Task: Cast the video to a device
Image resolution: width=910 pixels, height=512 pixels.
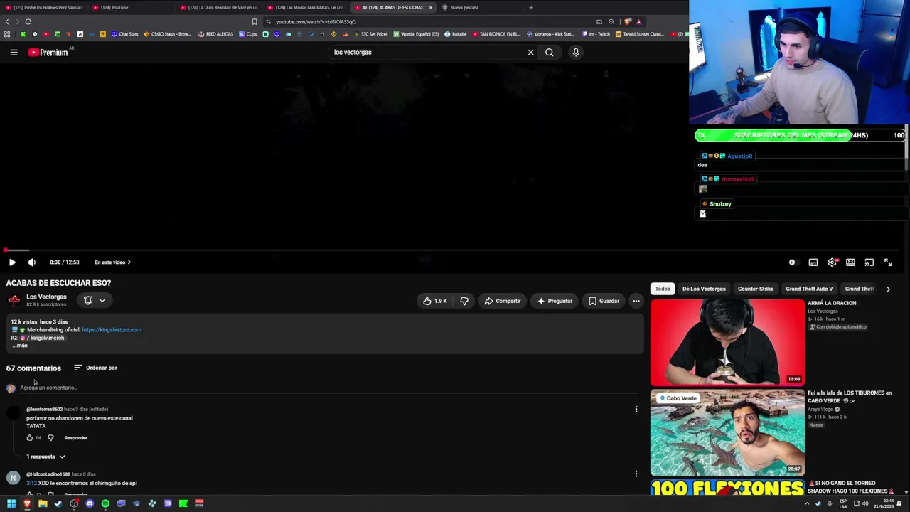Action: pos(869,262)
